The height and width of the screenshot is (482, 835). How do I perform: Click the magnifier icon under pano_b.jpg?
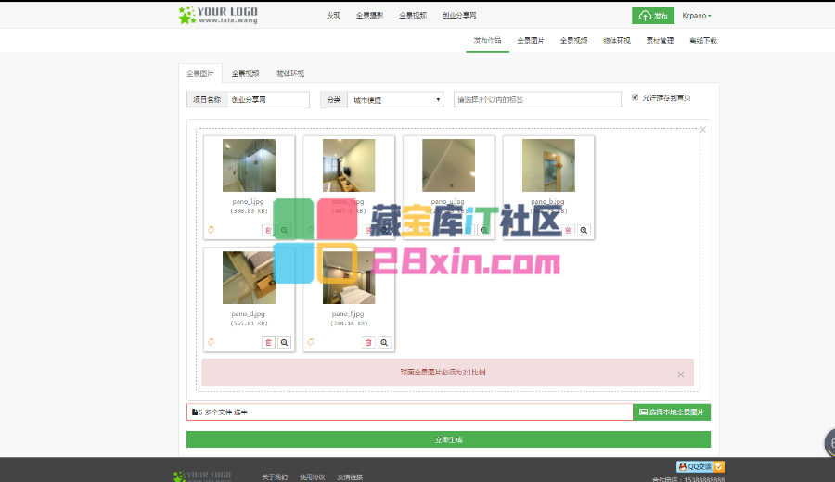[x=584, y=230]
